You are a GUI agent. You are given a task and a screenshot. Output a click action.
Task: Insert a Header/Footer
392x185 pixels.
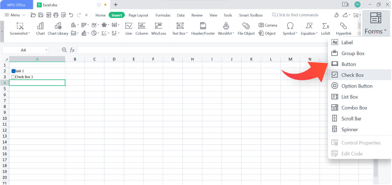[x=203, y=28]
